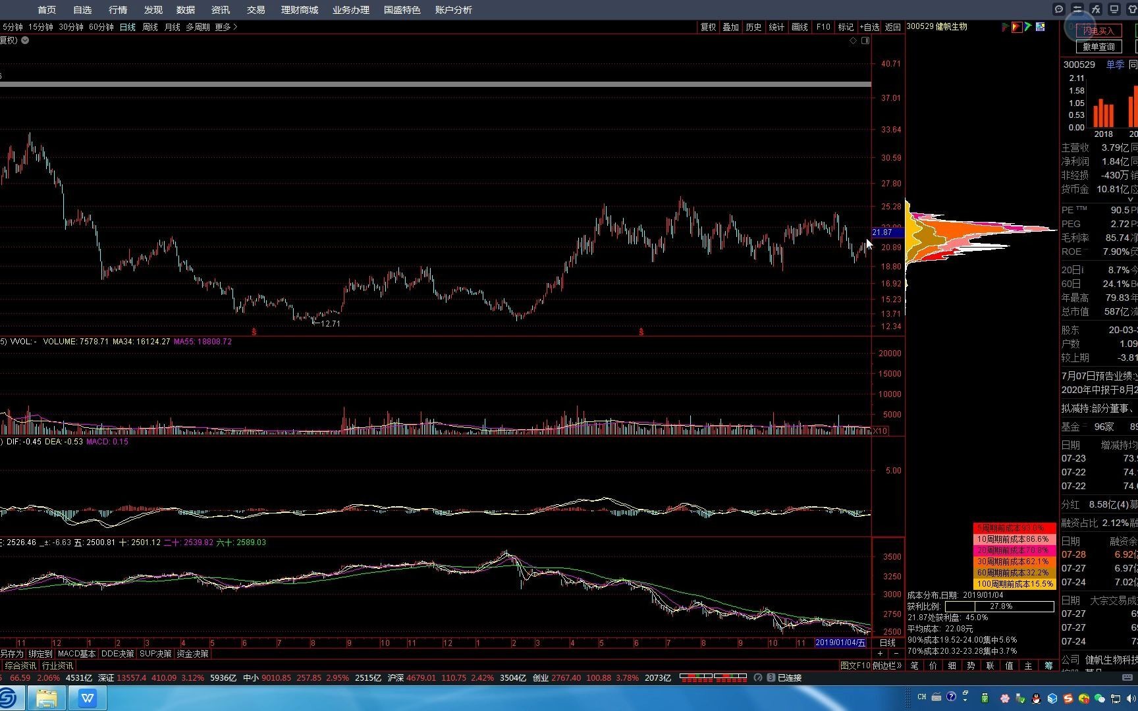This screenshot has height=711, width=1138.
Task: Select the 筹 chip distribution tab
Action: [1048, 666]
